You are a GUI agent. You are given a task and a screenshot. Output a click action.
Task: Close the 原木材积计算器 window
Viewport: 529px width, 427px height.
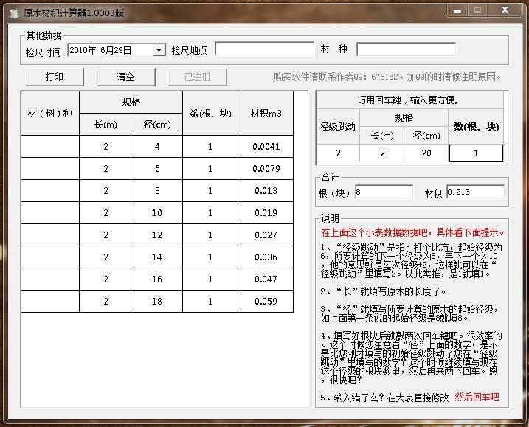[x=505, y=10]
